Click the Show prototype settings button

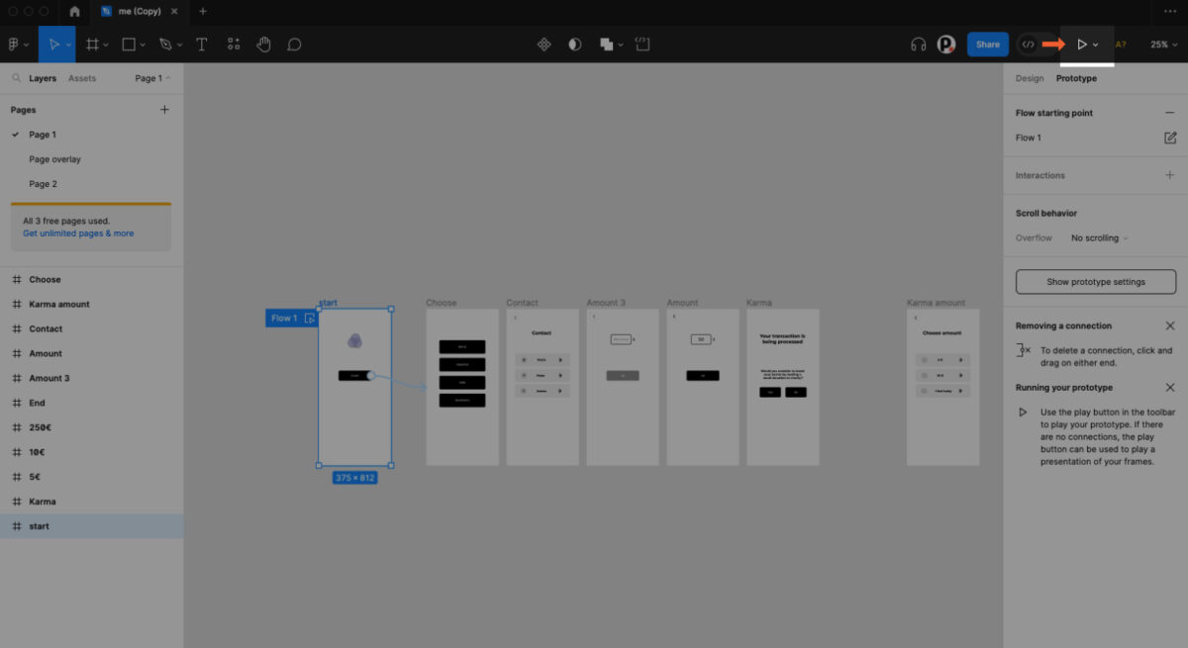pyautogui.click(x=1095, y=281)
